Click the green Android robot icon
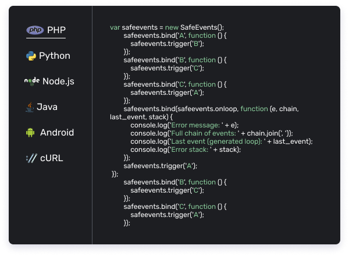The width and height of the screenshot is (349, 256). [30, 133]
